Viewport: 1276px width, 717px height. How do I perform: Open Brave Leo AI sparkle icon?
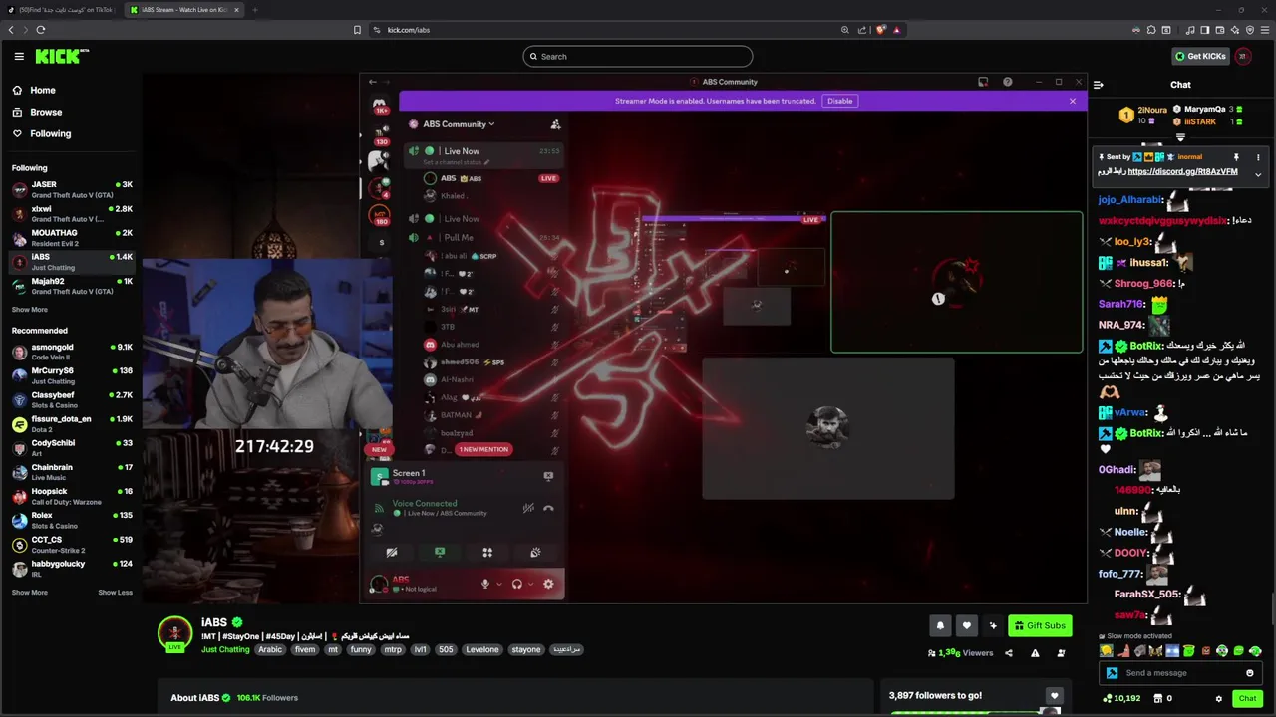coord(1234,30)
